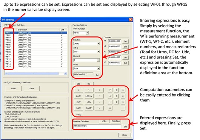The image size is (200, 140).
Task: Click the Expression column header
Action: (38, 30)
